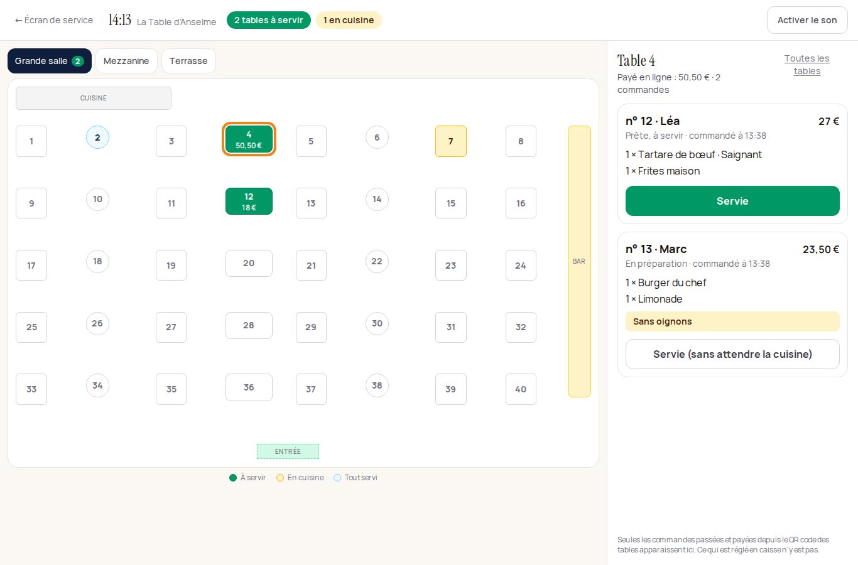Image resolution: width=858 pixels, height=565 pixels.
Task: Select table 32
Action: 521,327
